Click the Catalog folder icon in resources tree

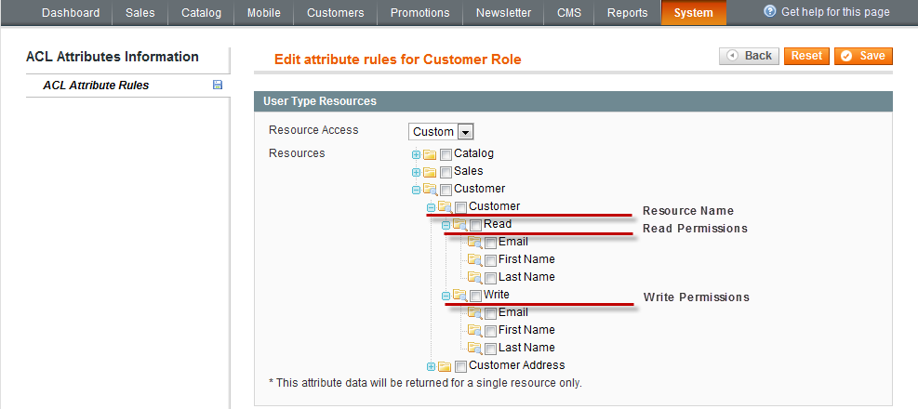pyautogui.click(x=430, y=154)
